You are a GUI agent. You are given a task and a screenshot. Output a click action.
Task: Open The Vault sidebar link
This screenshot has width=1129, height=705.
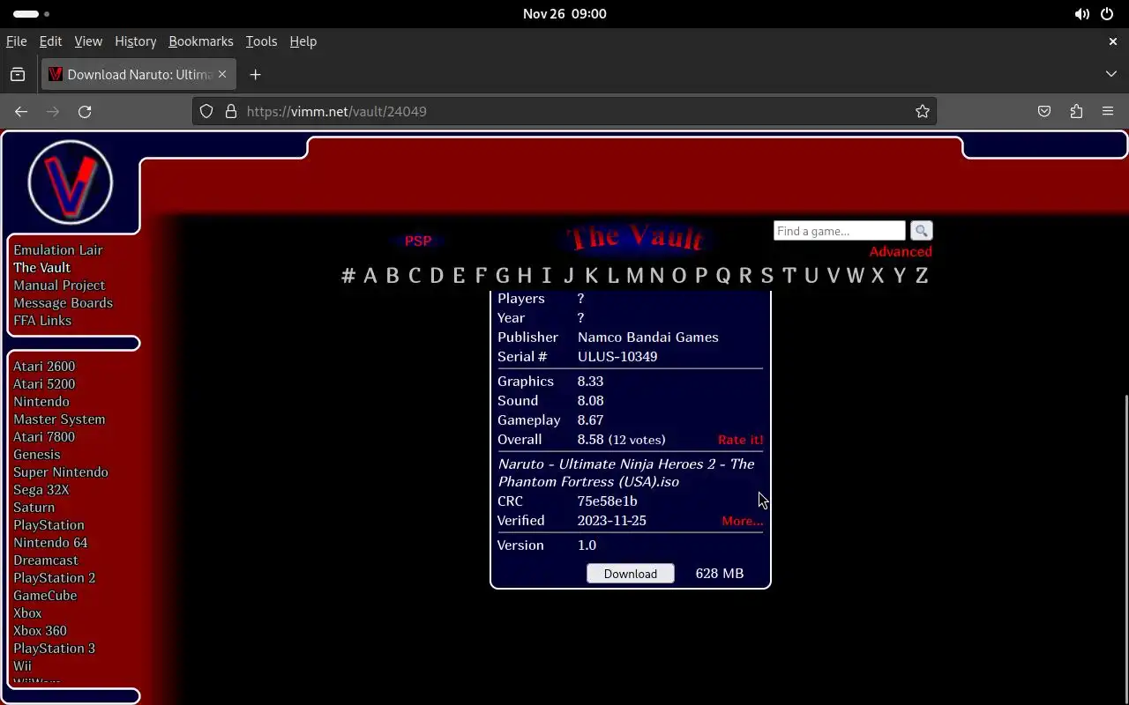(x=41, y=268)
